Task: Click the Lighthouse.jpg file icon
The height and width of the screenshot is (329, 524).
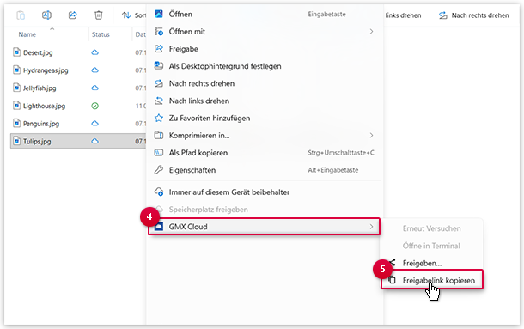Action: (16, 106)
